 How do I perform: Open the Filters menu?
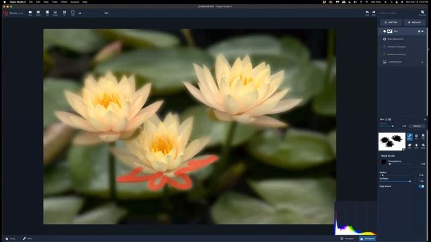64,2
